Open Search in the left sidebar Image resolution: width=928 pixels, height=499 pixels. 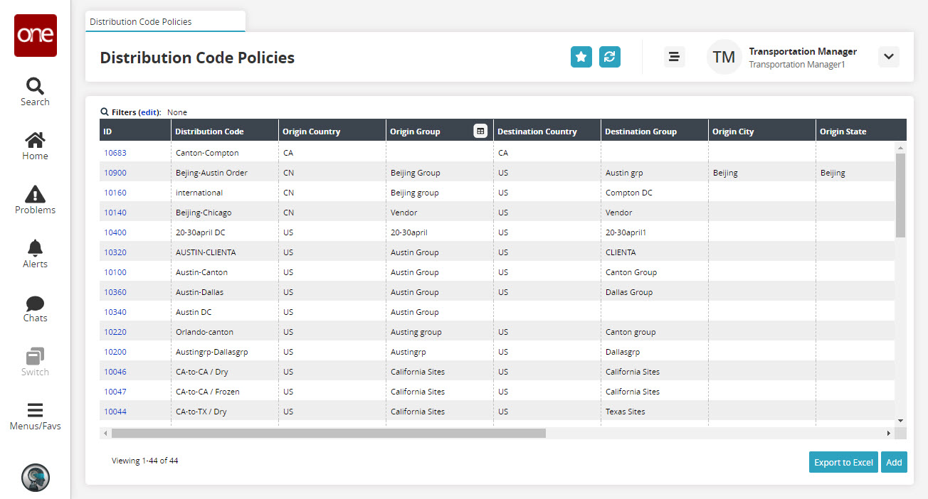(35, 92)
